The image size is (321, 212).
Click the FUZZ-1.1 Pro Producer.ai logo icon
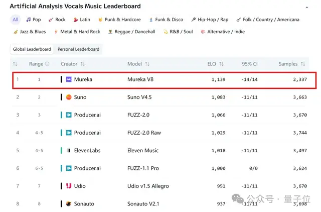coord(69,168)
